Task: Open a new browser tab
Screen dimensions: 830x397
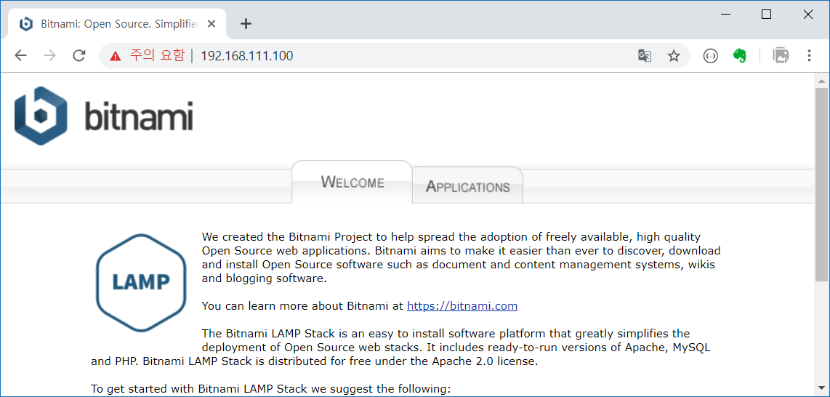Action: (246, 24)
